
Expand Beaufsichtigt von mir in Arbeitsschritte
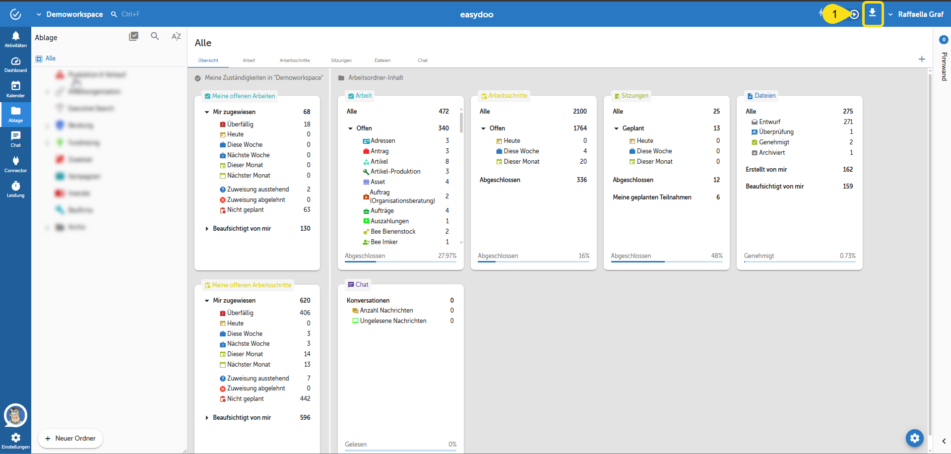(x=207, y=418)
